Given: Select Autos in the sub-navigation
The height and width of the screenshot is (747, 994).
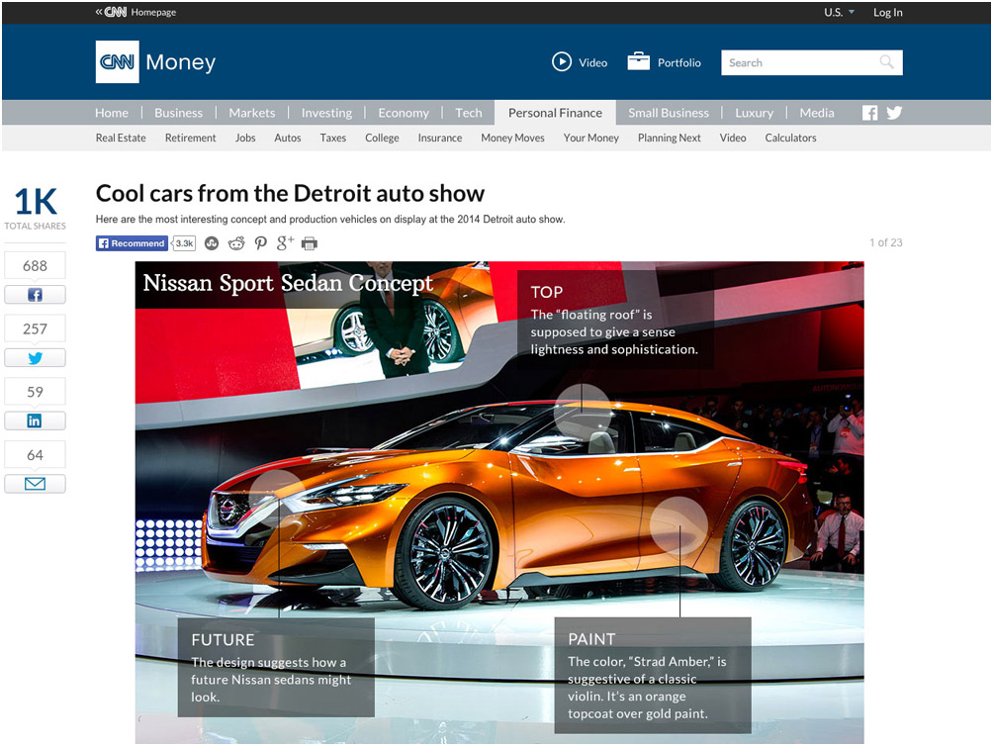Looking at the screenshot, I should point(288,139).
